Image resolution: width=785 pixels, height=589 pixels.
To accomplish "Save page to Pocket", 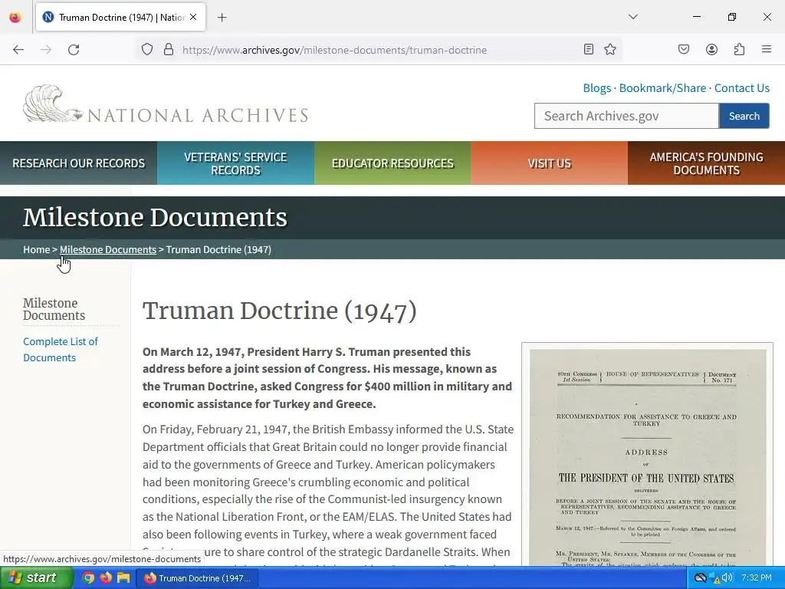I will [684, 49].
